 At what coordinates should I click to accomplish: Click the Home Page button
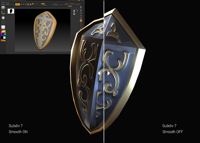(2, 4)
